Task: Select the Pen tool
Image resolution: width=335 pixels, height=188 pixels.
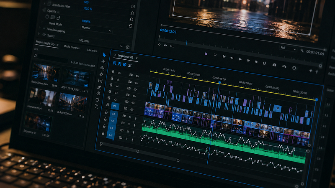Action: pos(99,87)
